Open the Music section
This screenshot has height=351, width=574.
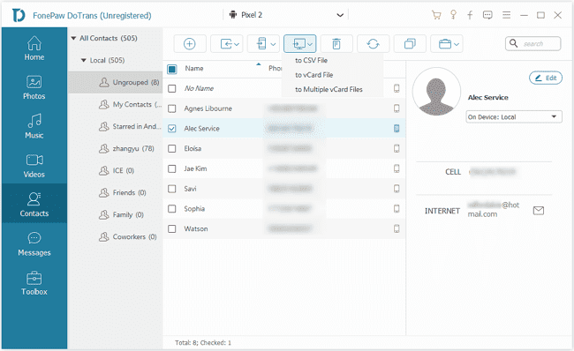pyautogui.click(x=34, y=126)
